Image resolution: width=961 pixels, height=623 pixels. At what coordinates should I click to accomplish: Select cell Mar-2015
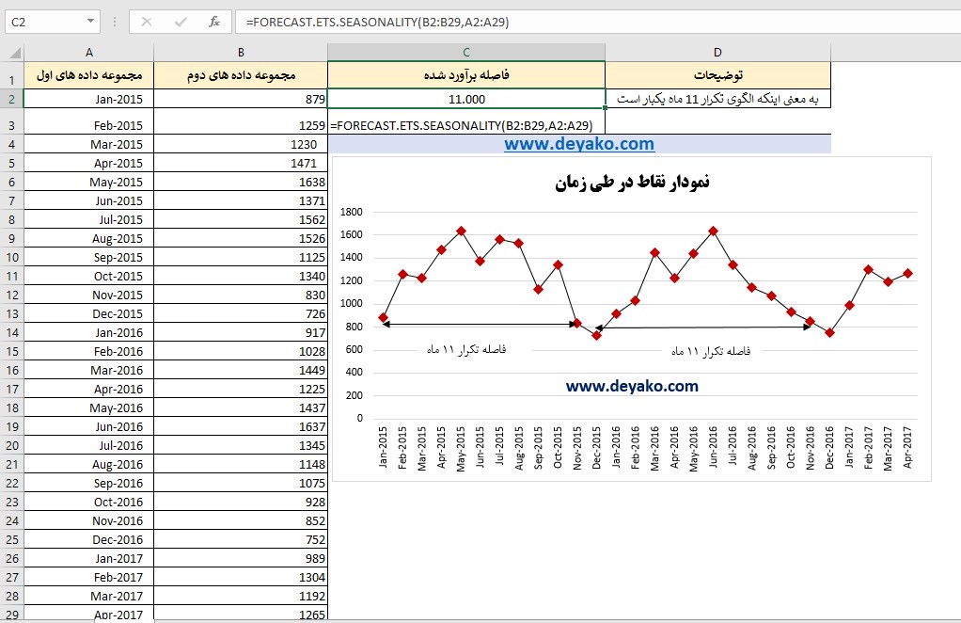pyautogui.click(x=89, y=144)
